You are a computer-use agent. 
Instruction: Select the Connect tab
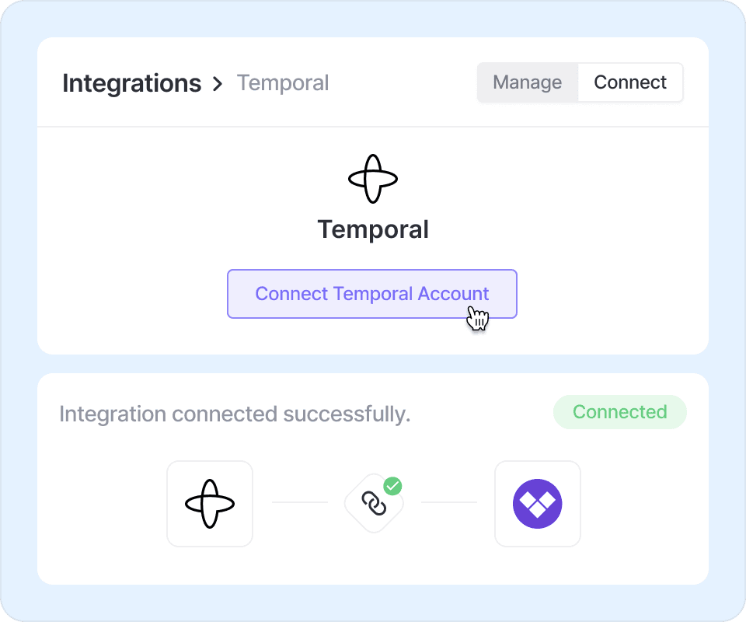tap(630, 82)
